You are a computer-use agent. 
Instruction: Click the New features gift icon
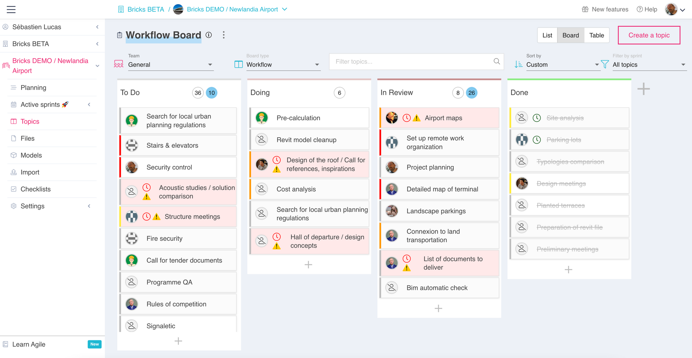[x=585, y=9]
